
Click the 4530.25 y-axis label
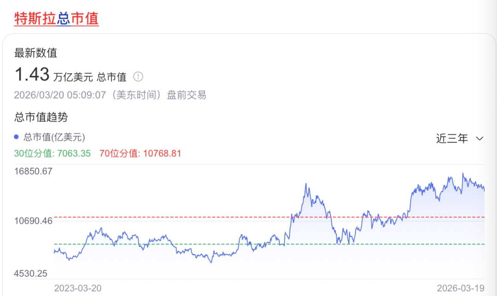30,273
